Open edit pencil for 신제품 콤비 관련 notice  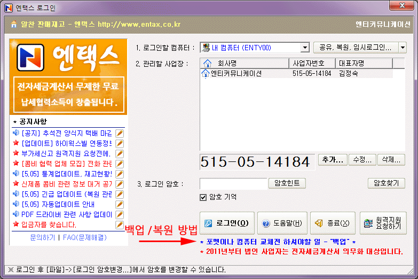pos(120,184)
